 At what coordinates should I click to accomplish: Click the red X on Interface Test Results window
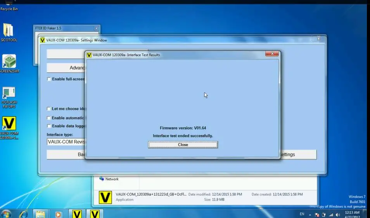[272, 54]
